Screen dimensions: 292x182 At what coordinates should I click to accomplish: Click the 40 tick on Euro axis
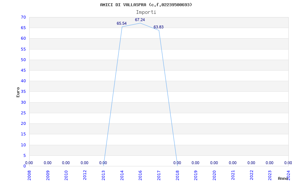pyautogui.click(x=23, y=81)
